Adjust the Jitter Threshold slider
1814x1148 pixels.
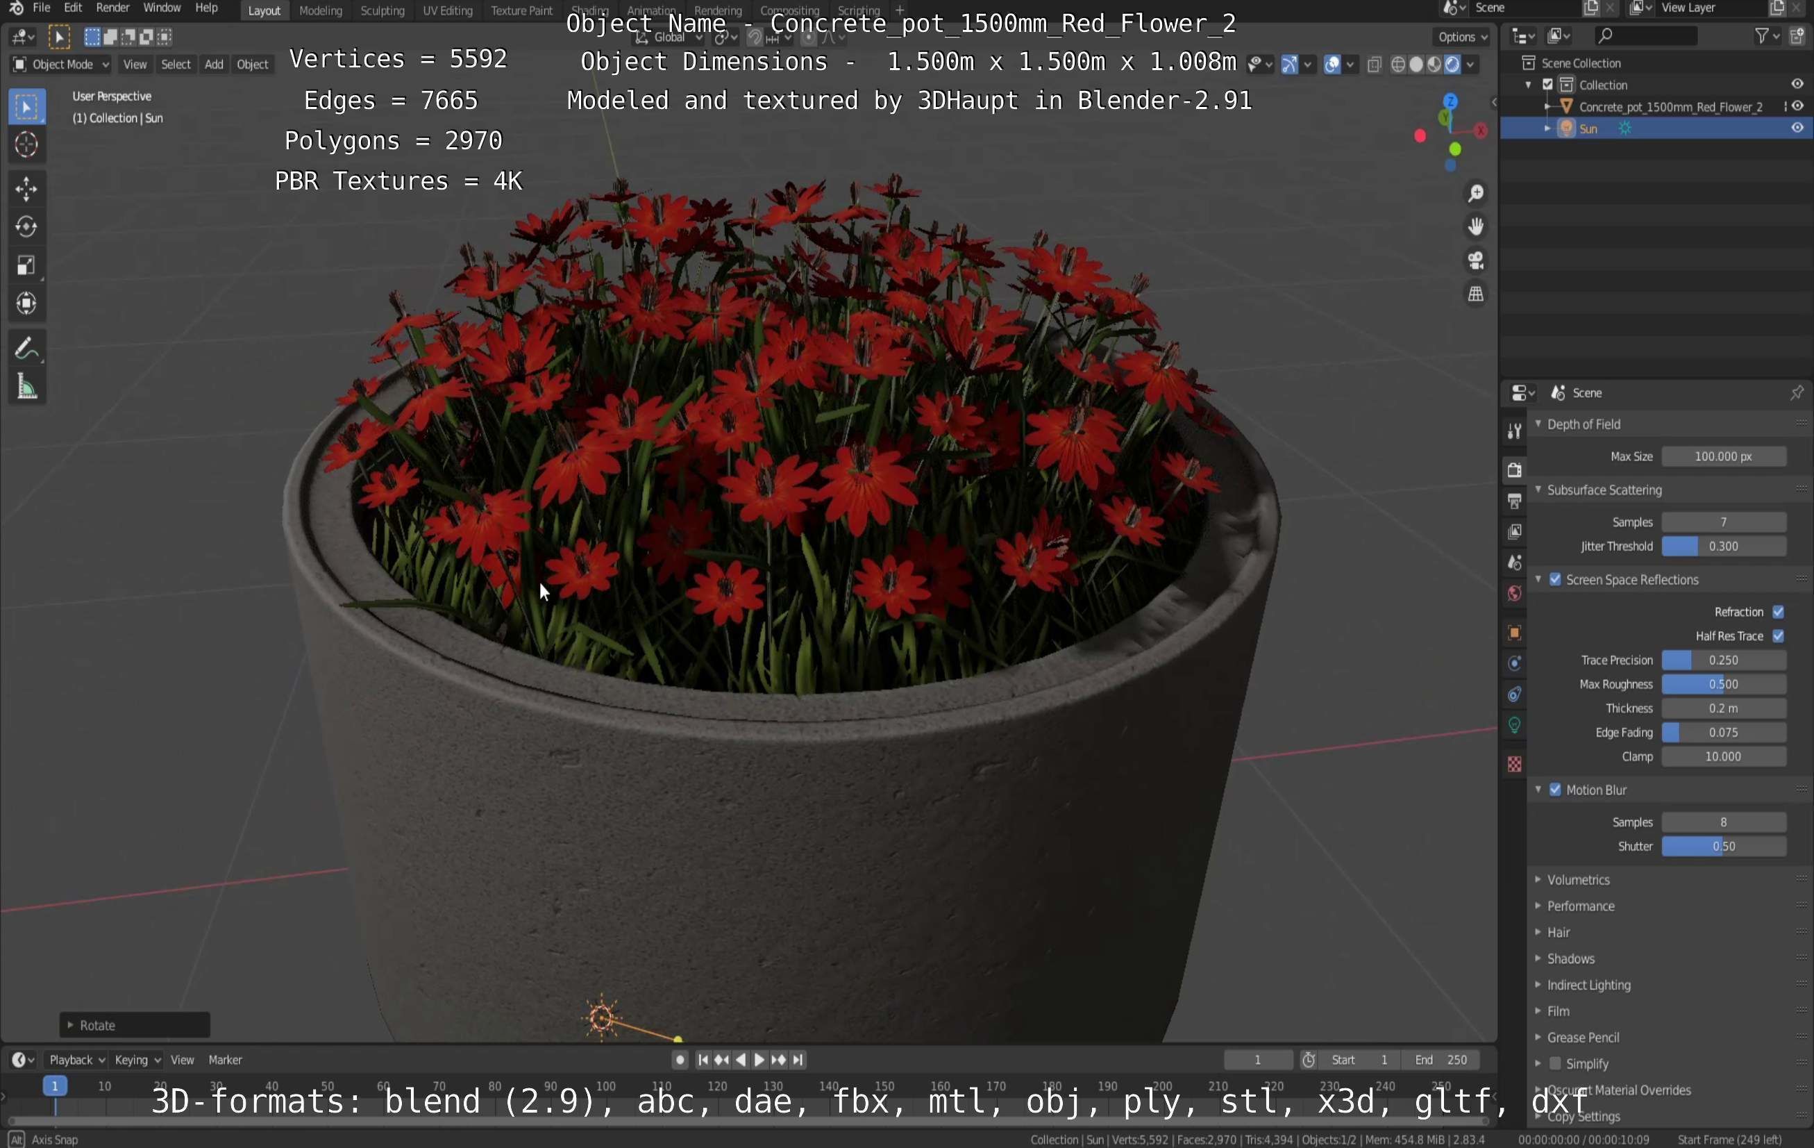(x=1724, y=547)
